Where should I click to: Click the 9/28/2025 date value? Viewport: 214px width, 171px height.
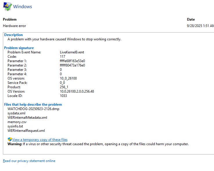200,26
